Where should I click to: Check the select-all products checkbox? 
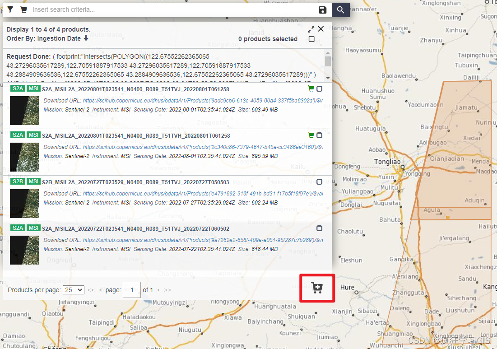311,39
